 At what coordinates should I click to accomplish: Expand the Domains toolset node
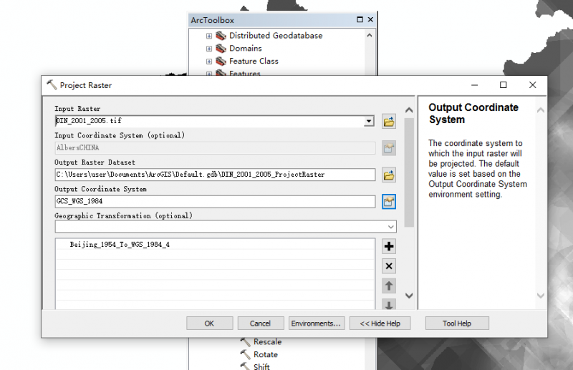[x=209, y=49]
